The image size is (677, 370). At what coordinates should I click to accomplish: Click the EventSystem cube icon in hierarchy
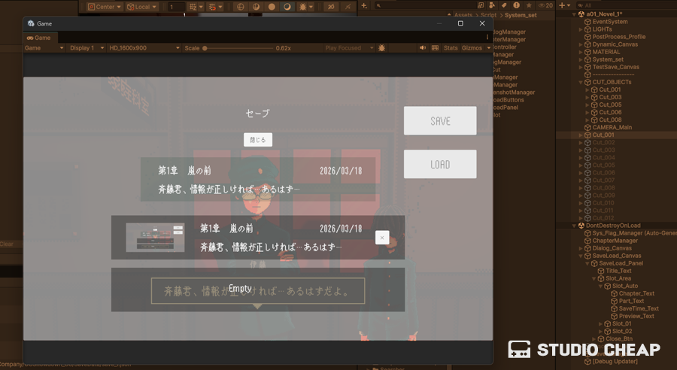click(x=588, y=22)
